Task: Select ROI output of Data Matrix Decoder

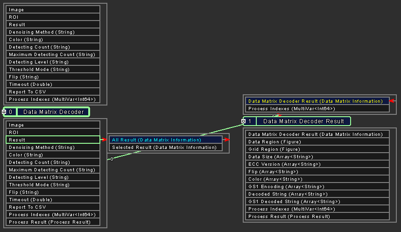Action: tap(53, 132)
